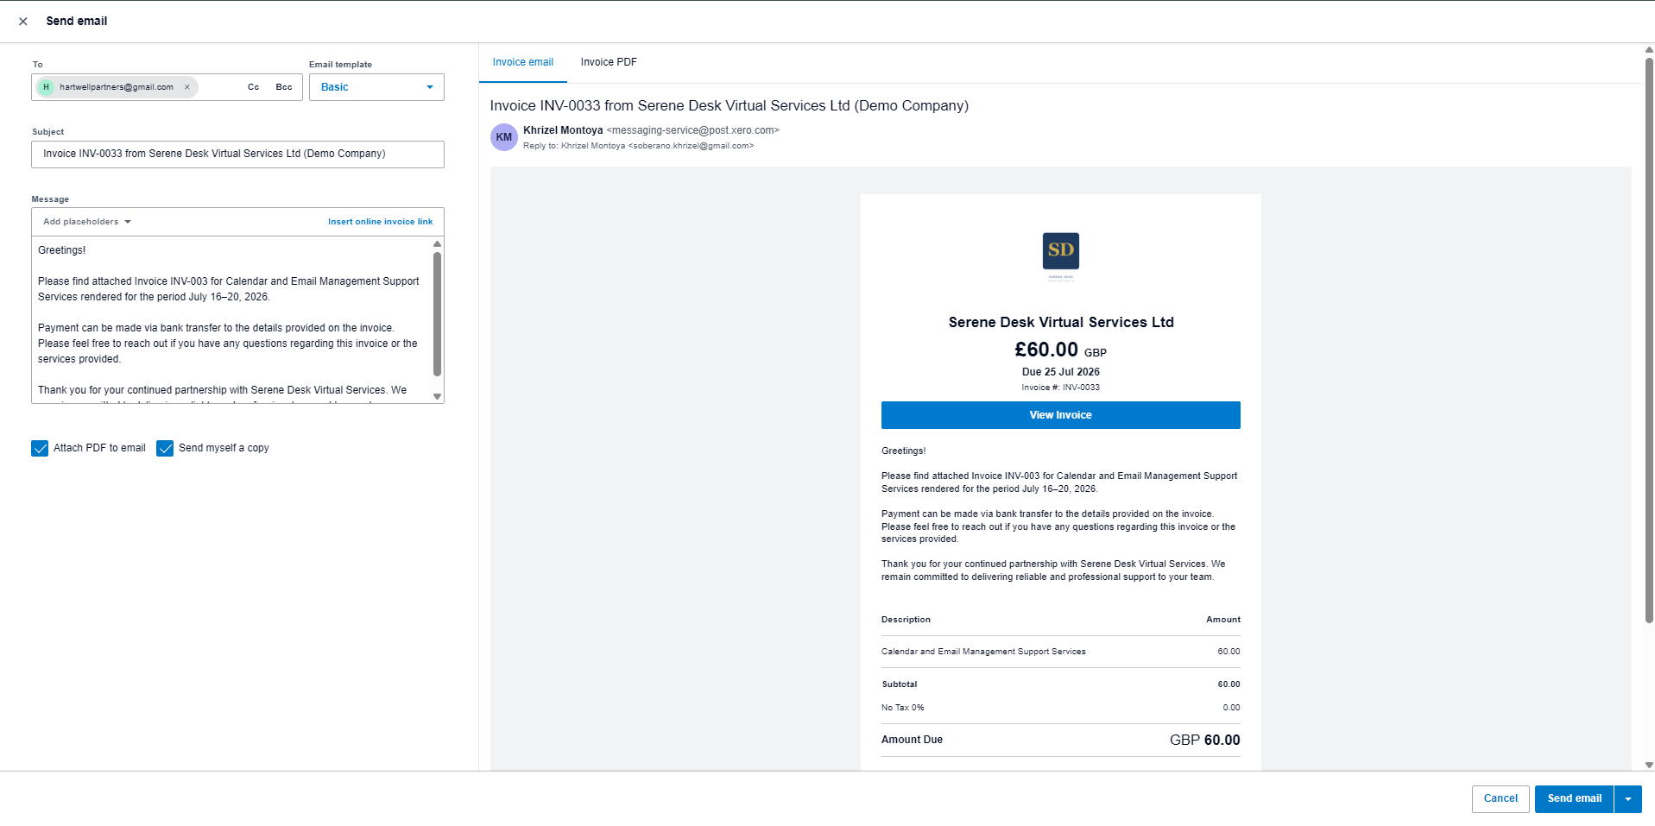Click the message box scroll-down arrow
Screen dimensions: 1655x826
coord(437,397)
